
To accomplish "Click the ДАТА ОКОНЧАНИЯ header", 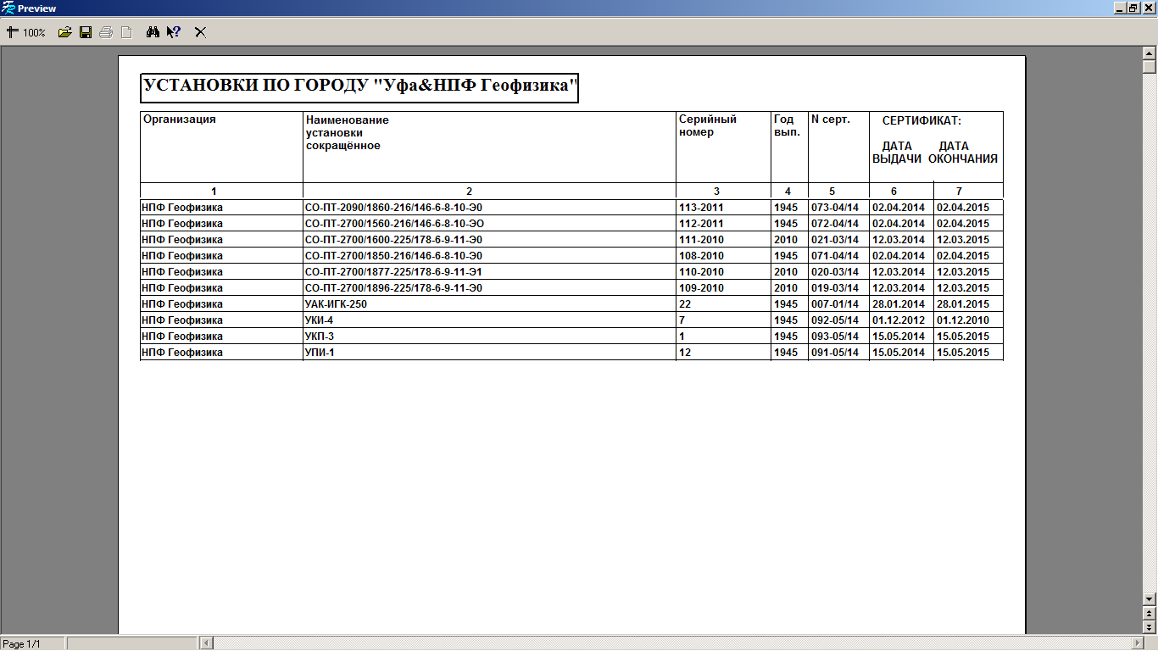I will click(x=962, y=153).
